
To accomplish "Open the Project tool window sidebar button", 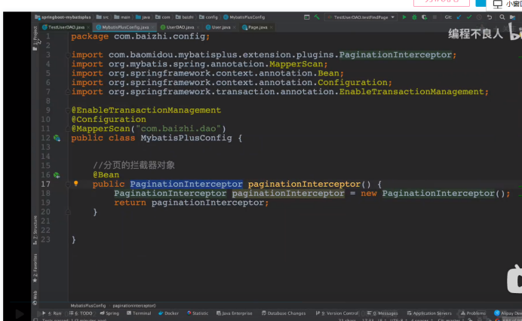I will (35, 37).
